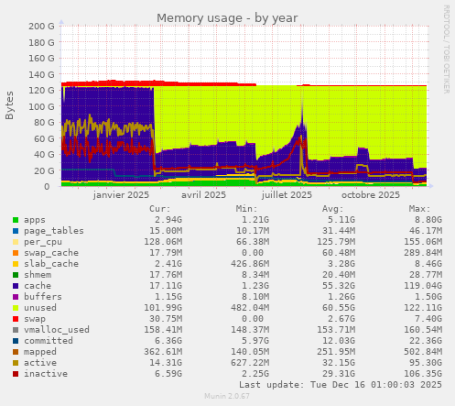
Task: Click the shmem dark green swatch
Action: click(x=16, y=275)
